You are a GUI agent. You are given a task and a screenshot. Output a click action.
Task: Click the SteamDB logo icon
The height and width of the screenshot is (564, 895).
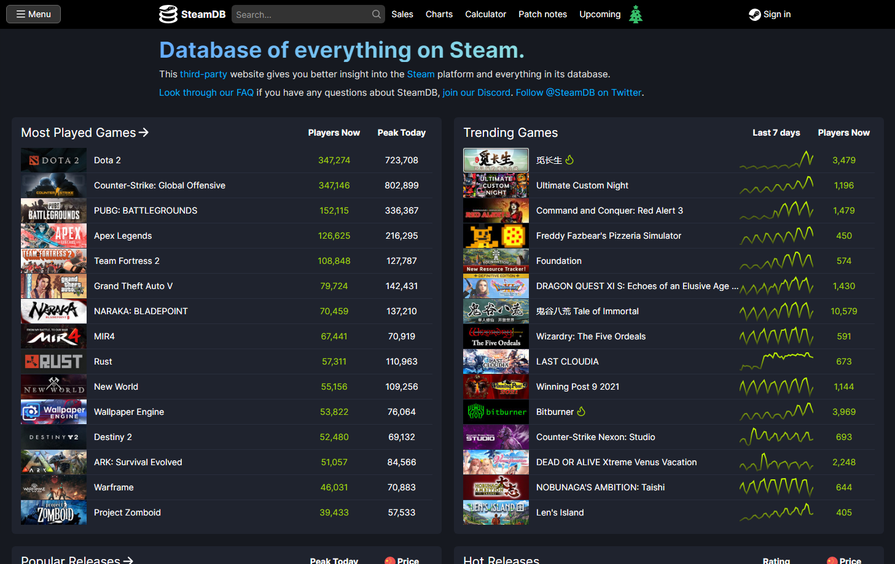coord(168,14)
